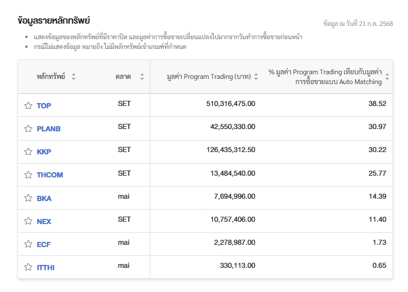The width and height of the screenshot is (408, 292).
Task: Open the PLANB security link
Action: click(49, 129)
